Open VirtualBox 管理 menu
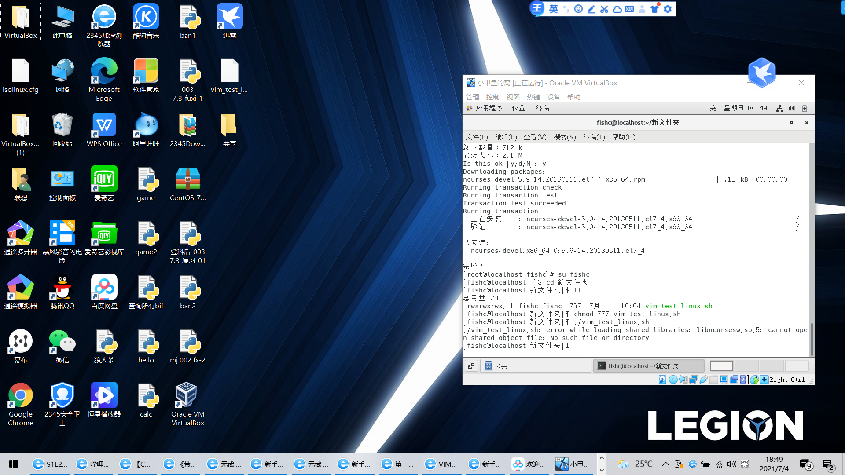This screenshot has height=475, width=845. [473, 97]
